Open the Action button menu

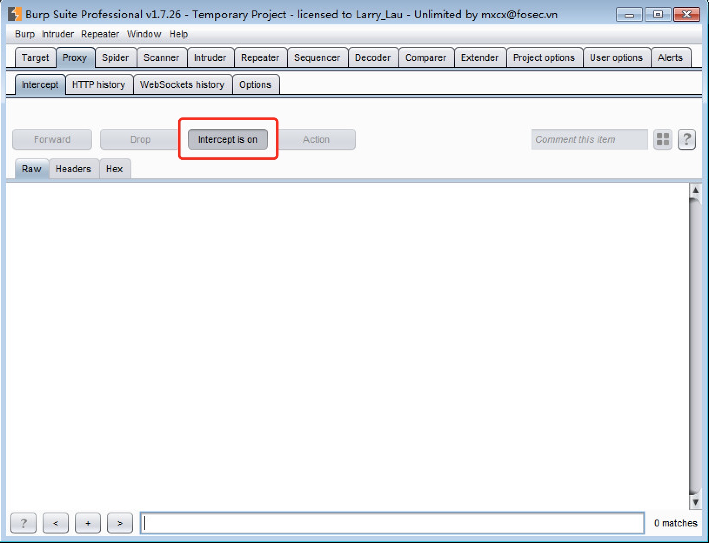coord(316,139)
